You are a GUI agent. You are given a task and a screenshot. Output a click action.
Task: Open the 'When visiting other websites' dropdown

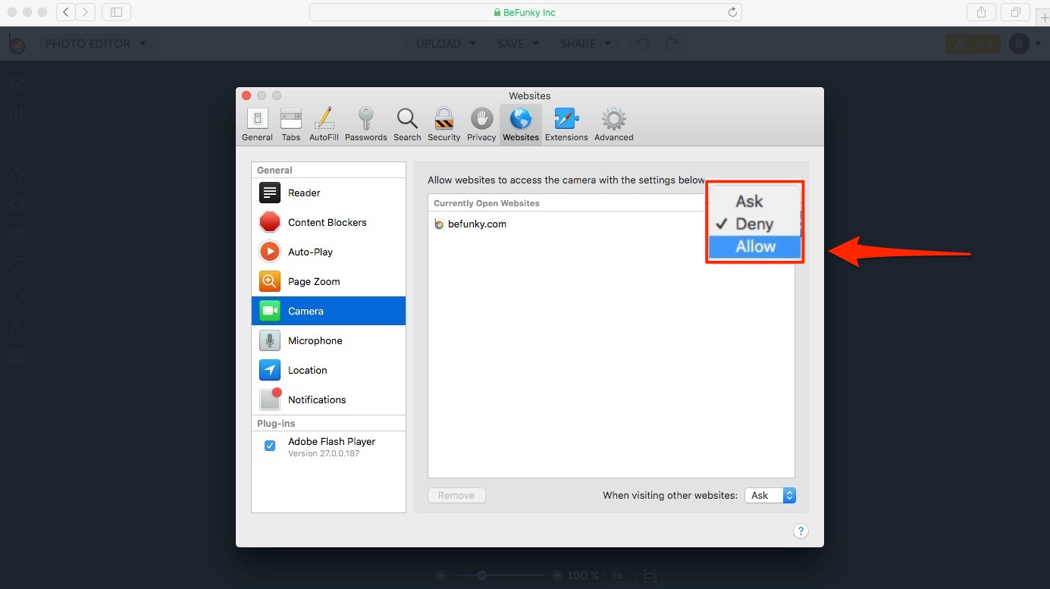point(770,495)
